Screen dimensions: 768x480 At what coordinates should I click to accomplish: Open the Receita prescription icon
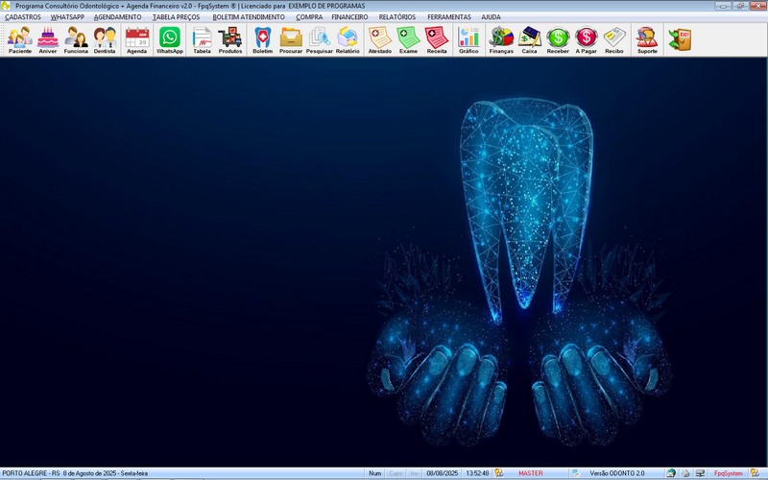437,38
